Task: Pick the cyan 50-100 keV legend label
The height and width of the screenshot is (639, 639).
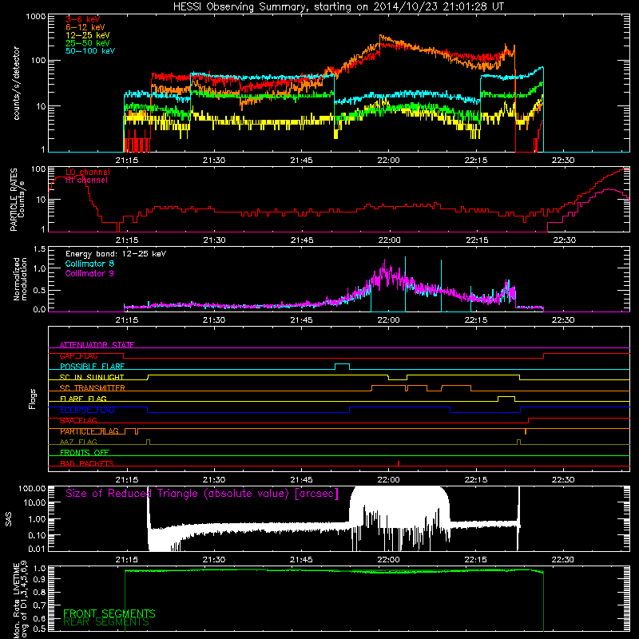Action: 90,51
